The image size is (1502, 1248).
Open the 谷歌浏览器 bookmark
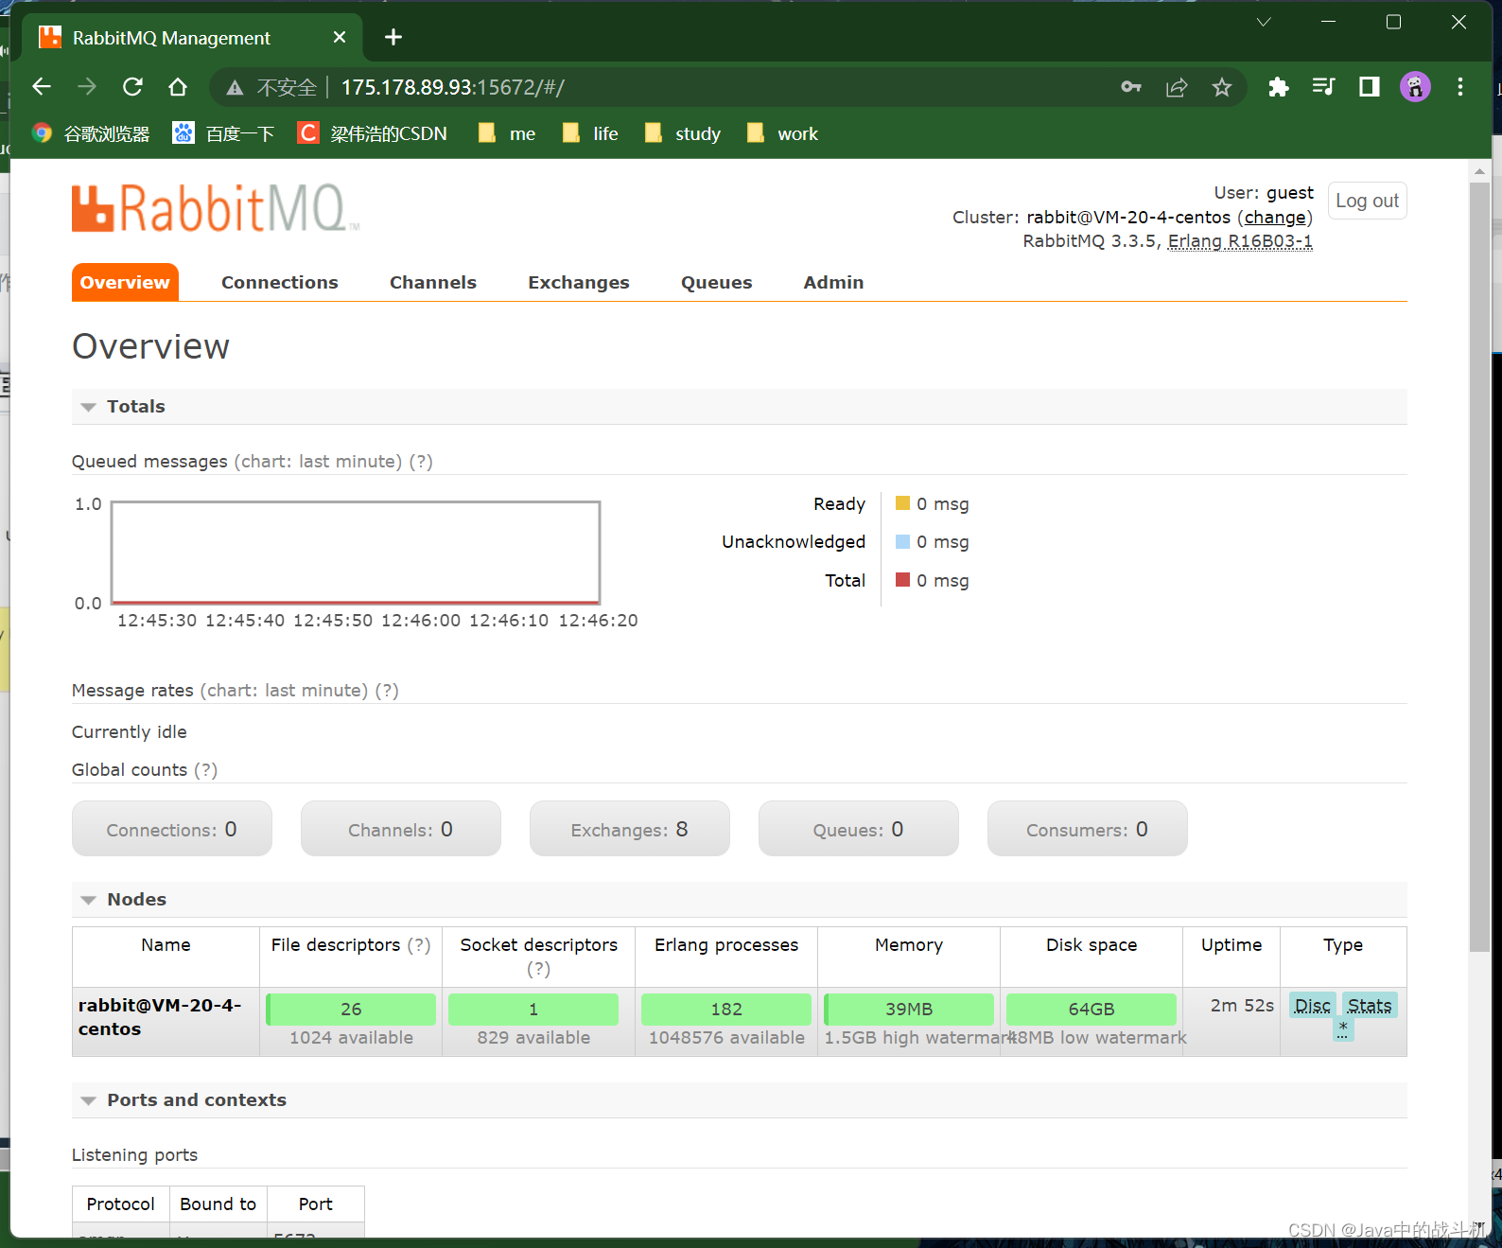tap(92, 133)
